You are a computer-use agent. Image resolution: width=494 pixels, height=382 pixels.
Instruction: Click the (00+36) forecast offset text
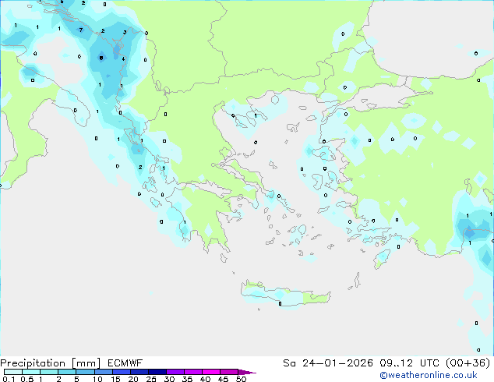click(x=468, y=363)
